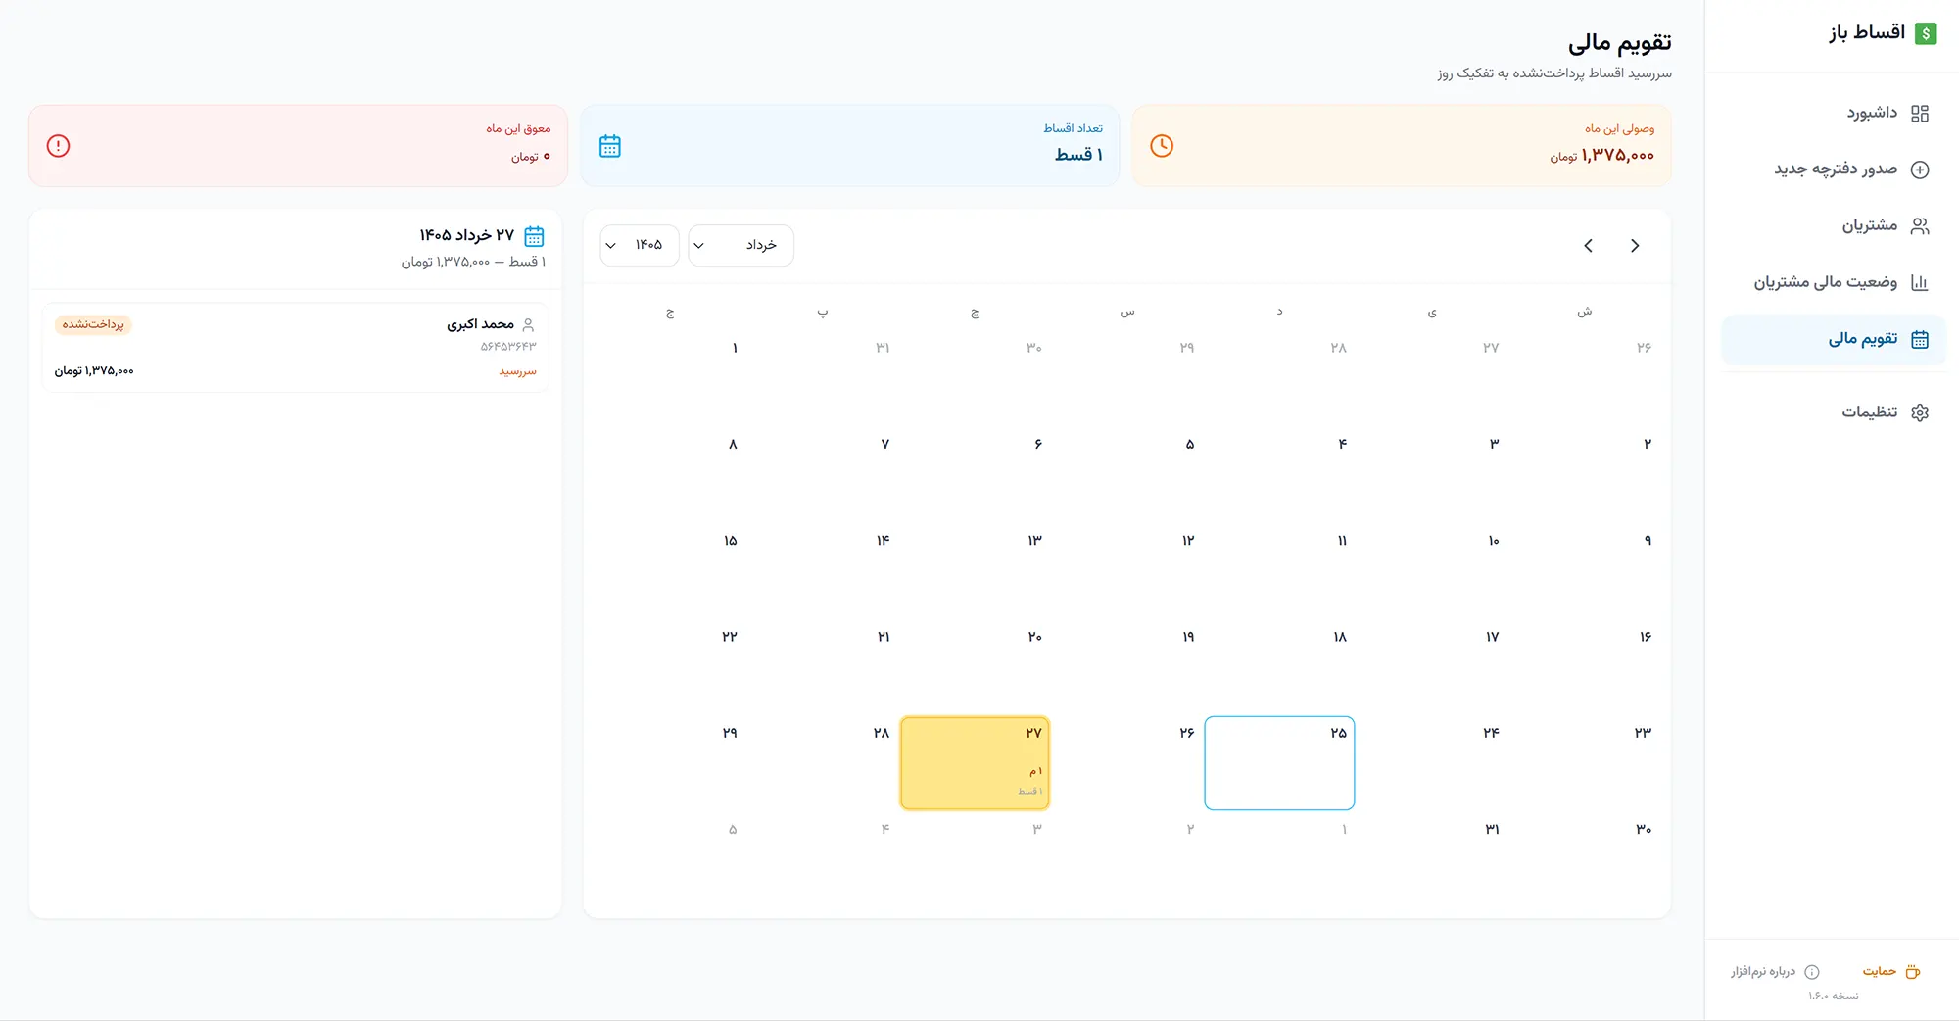Click the info icon beside درباره نرم‌افزار

click(x=1812, y=972)
